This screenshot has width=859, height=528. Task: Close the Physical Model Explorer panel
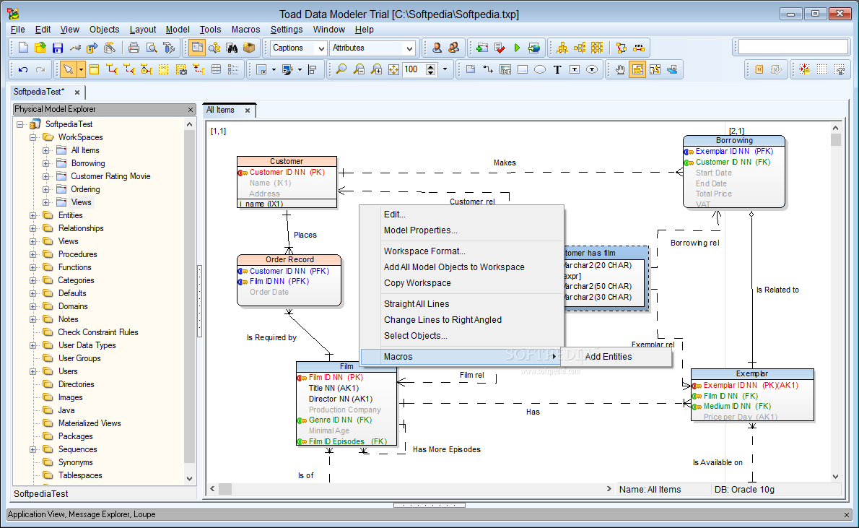pos(190,110)
